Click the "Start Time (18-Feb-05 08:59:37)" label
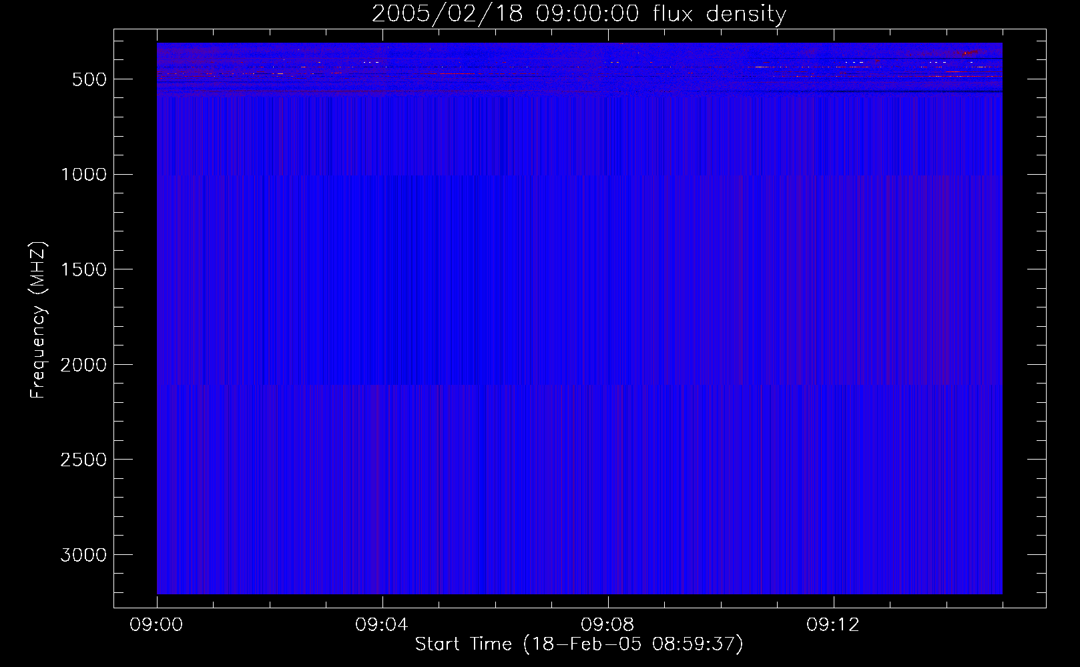 [579, 644]
